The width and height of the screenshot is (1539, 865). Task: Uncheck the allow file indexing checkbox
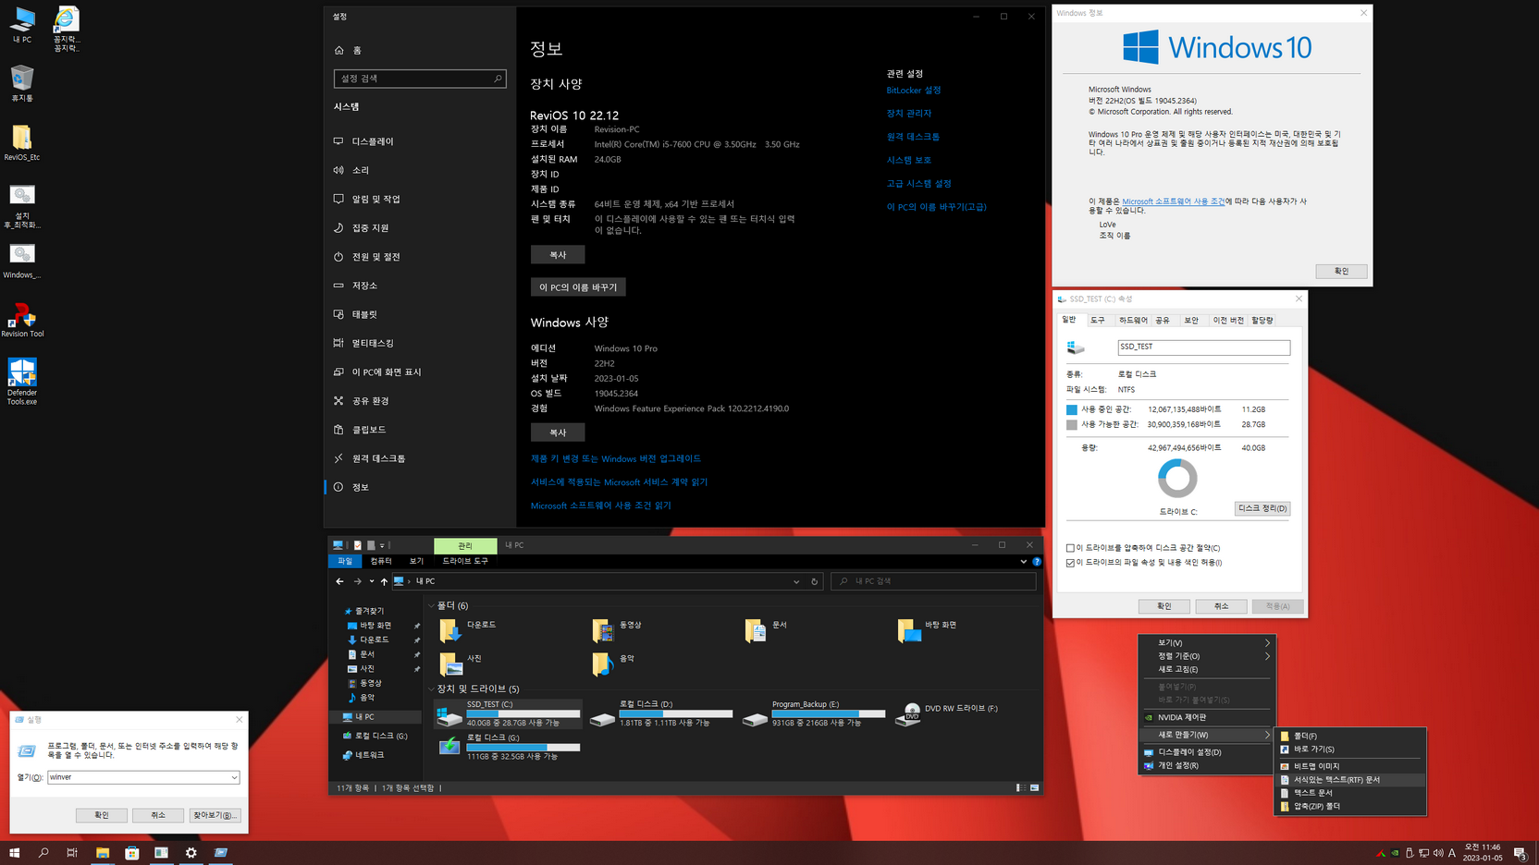1070,563
